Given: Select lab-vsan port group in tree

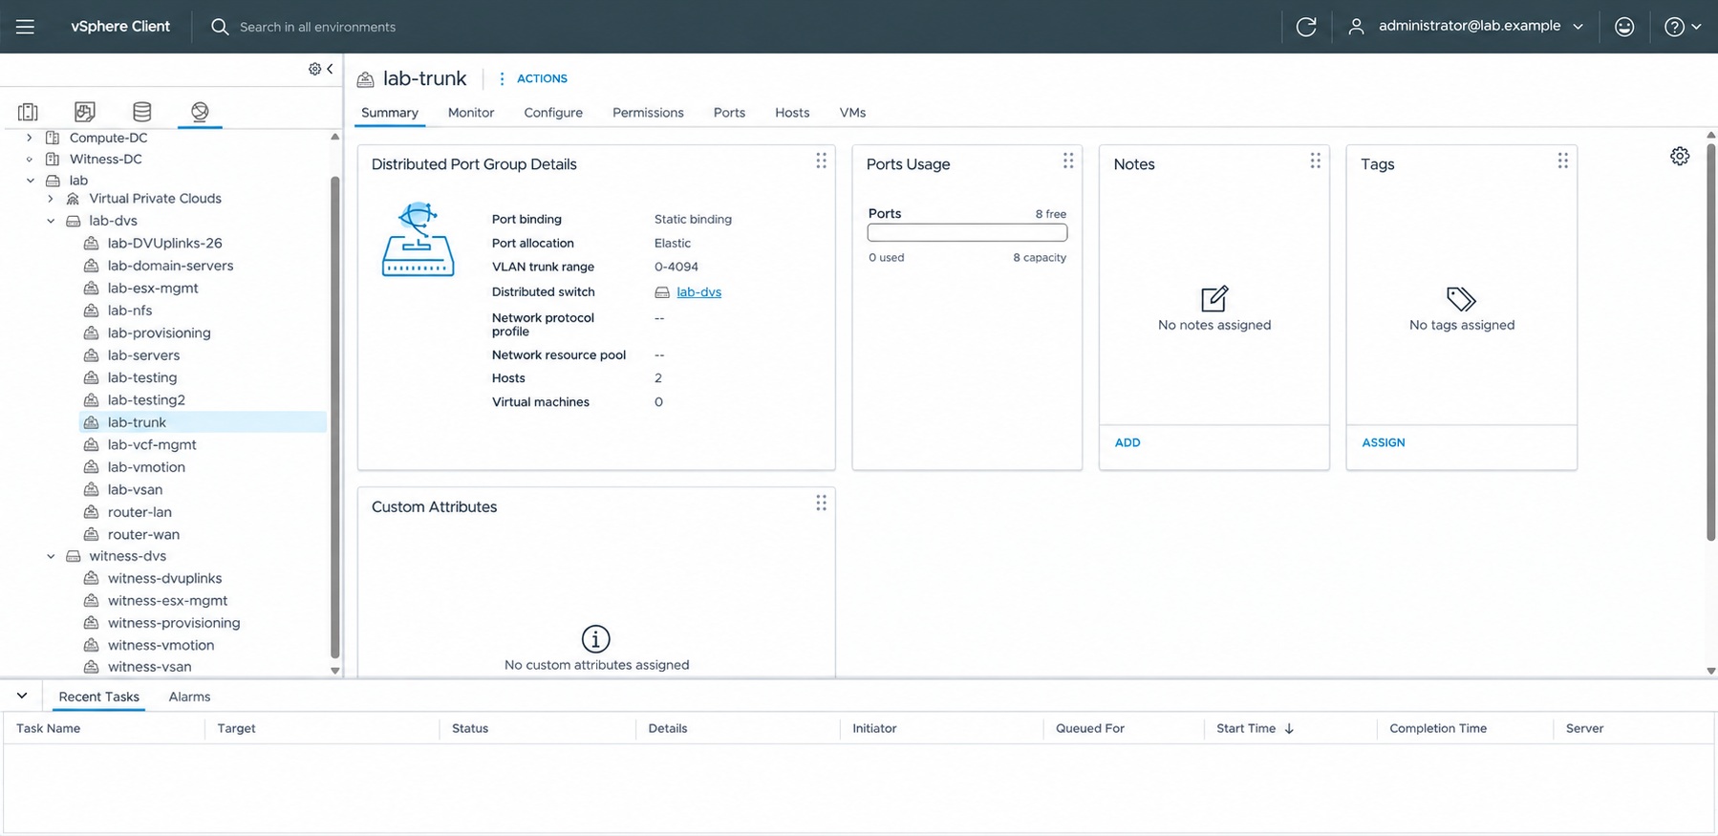Looking at the screenshot, I should [135, 489].
